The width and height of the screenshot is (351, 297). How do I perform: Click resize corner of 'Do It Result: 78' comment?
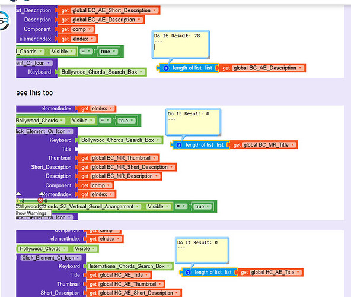tap(208, 57)
